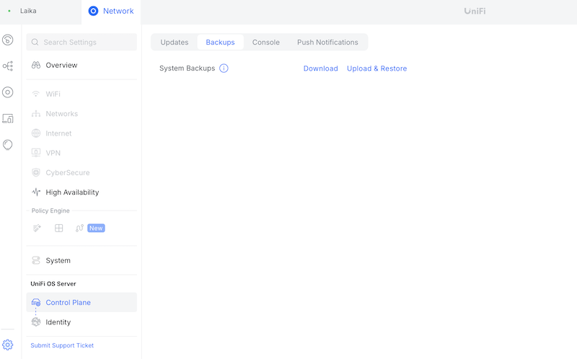Open the insights bulb icon in left rail
Image resolution: width=577 pixels, height=359 pixels.
point(8,145)
